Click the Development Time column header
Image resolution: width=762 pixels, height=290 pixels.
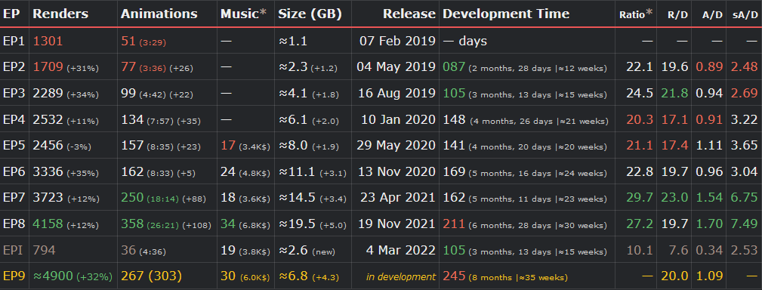[x=506, y=14]
